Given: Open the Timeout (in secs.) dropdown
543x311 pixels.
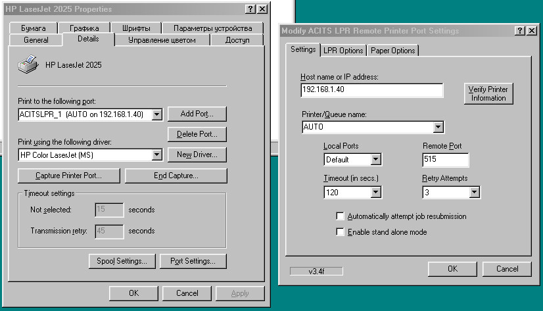Looking at the screenshot, I should (x=376, y=192).
